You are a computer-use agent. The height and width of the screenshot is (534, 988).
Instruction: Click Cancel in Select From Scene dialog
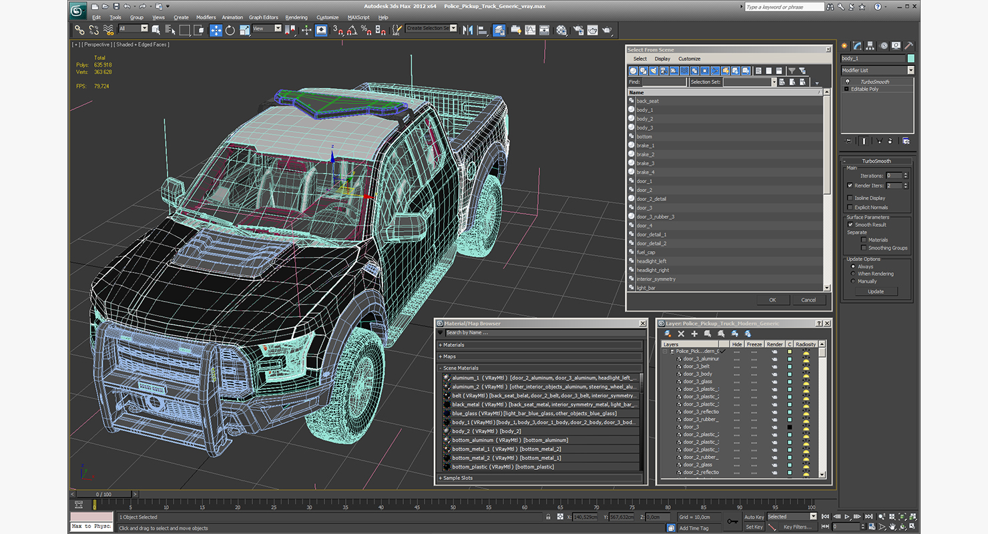click(x=808, y=300)
